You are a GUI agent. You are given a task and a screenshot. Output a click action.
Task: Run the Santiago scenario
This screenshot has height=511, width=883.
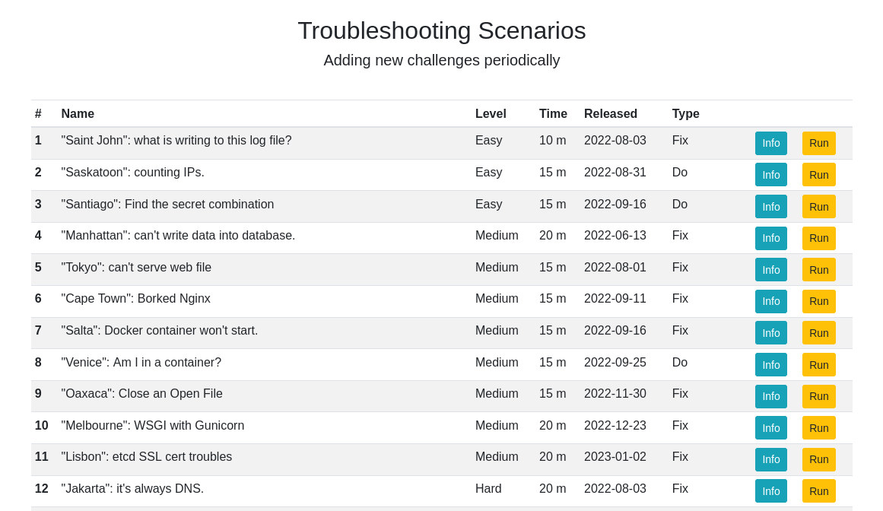point(819,207)
